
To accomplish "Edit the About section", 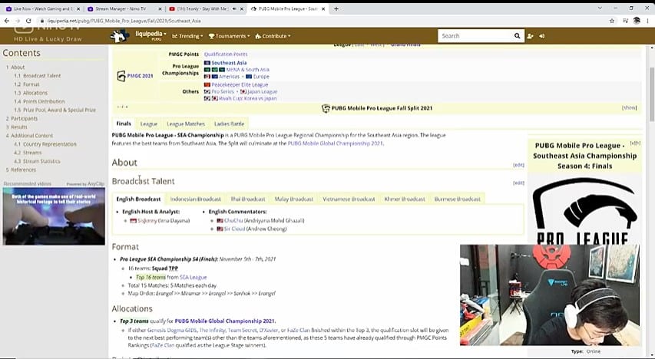I will [x=518, y=165].
